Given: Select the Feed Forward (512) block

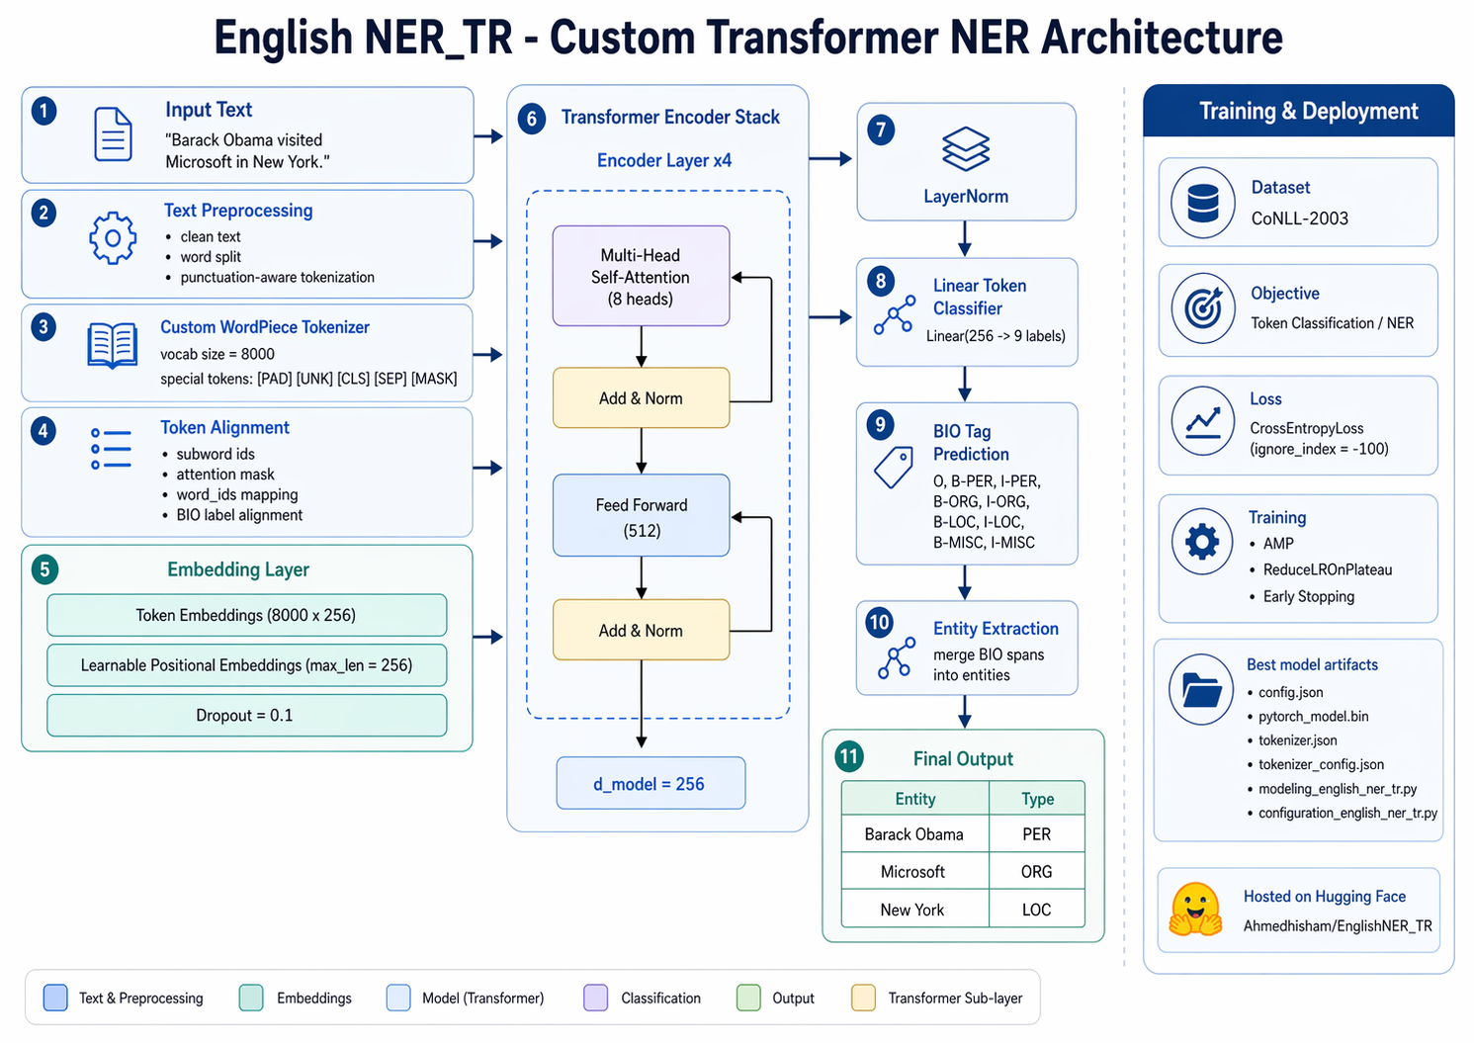Looking at the screenshot, I should coord(642,515).
